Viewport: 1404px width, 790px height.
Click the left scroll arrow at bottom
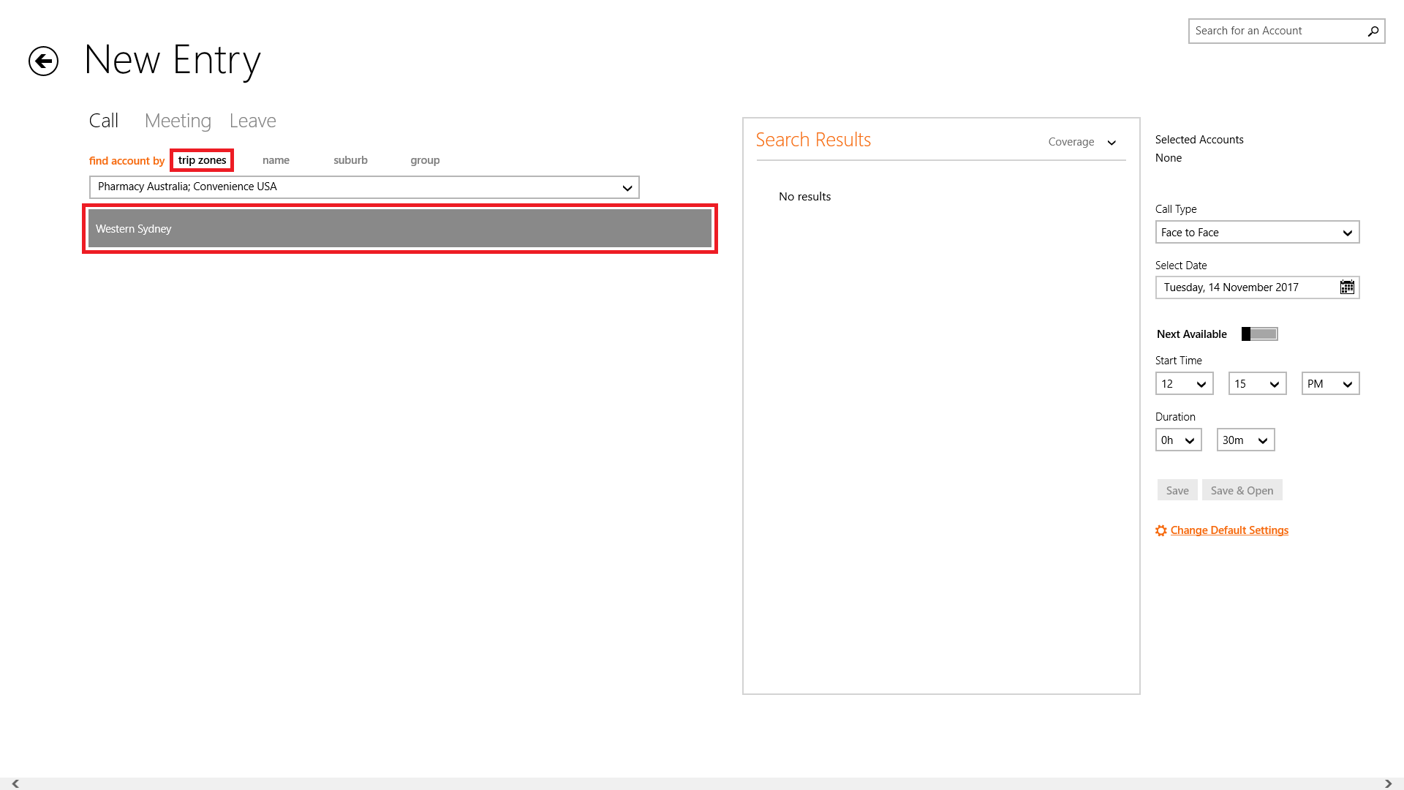tap(15, 783)
